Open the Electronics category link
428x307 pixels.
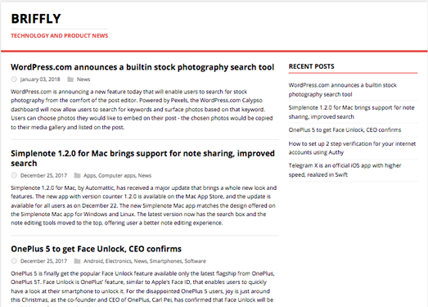pyautogui.click(x=119, y=261)
